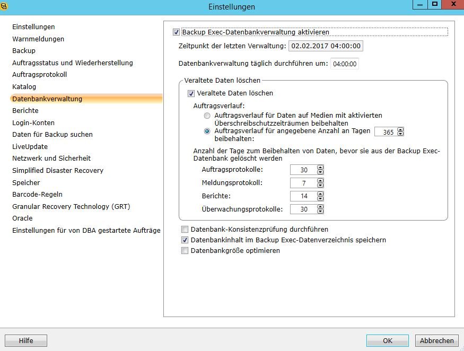Open Daten für Backup suchen page
The image size is (464, 351).
52,135
